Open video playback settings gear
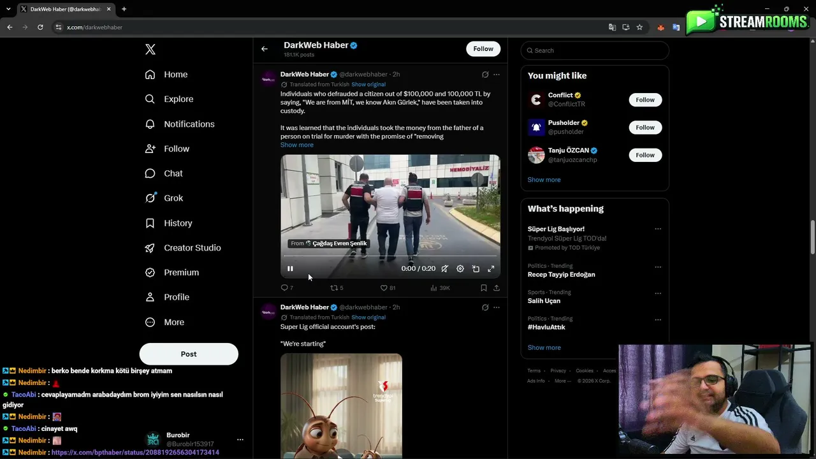Image resolution: width=816 pixels, height=459 pixels. coord(460,268)
